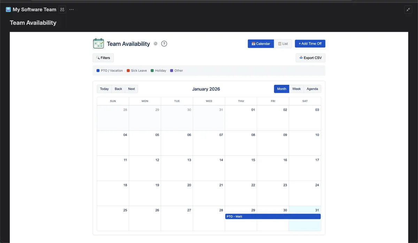Viewport: 418px width, 243px height.
Task: Click the Add Time Off button
Action: coord(310,44)
